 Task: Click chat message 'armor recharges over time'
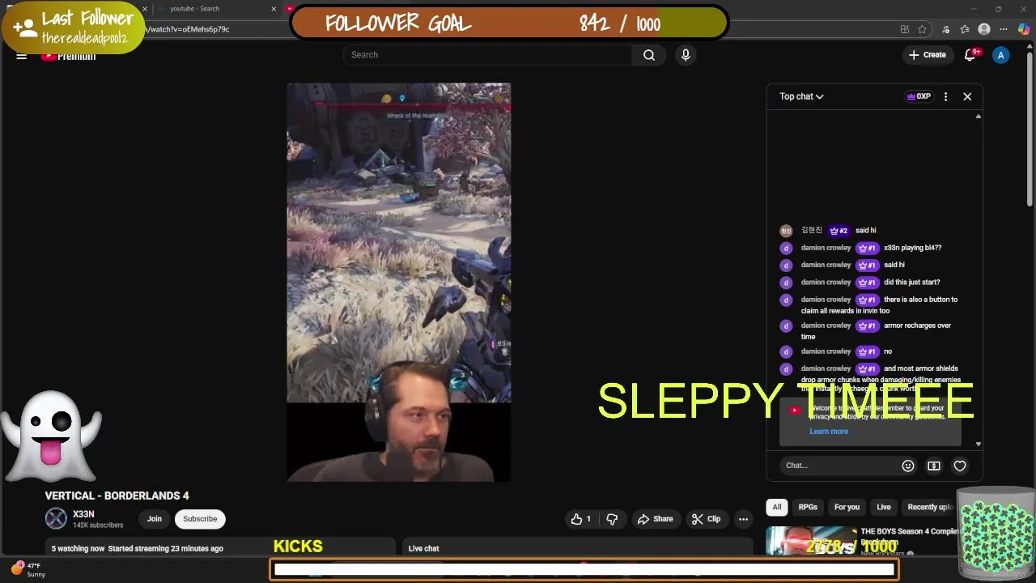coord(876,331)
